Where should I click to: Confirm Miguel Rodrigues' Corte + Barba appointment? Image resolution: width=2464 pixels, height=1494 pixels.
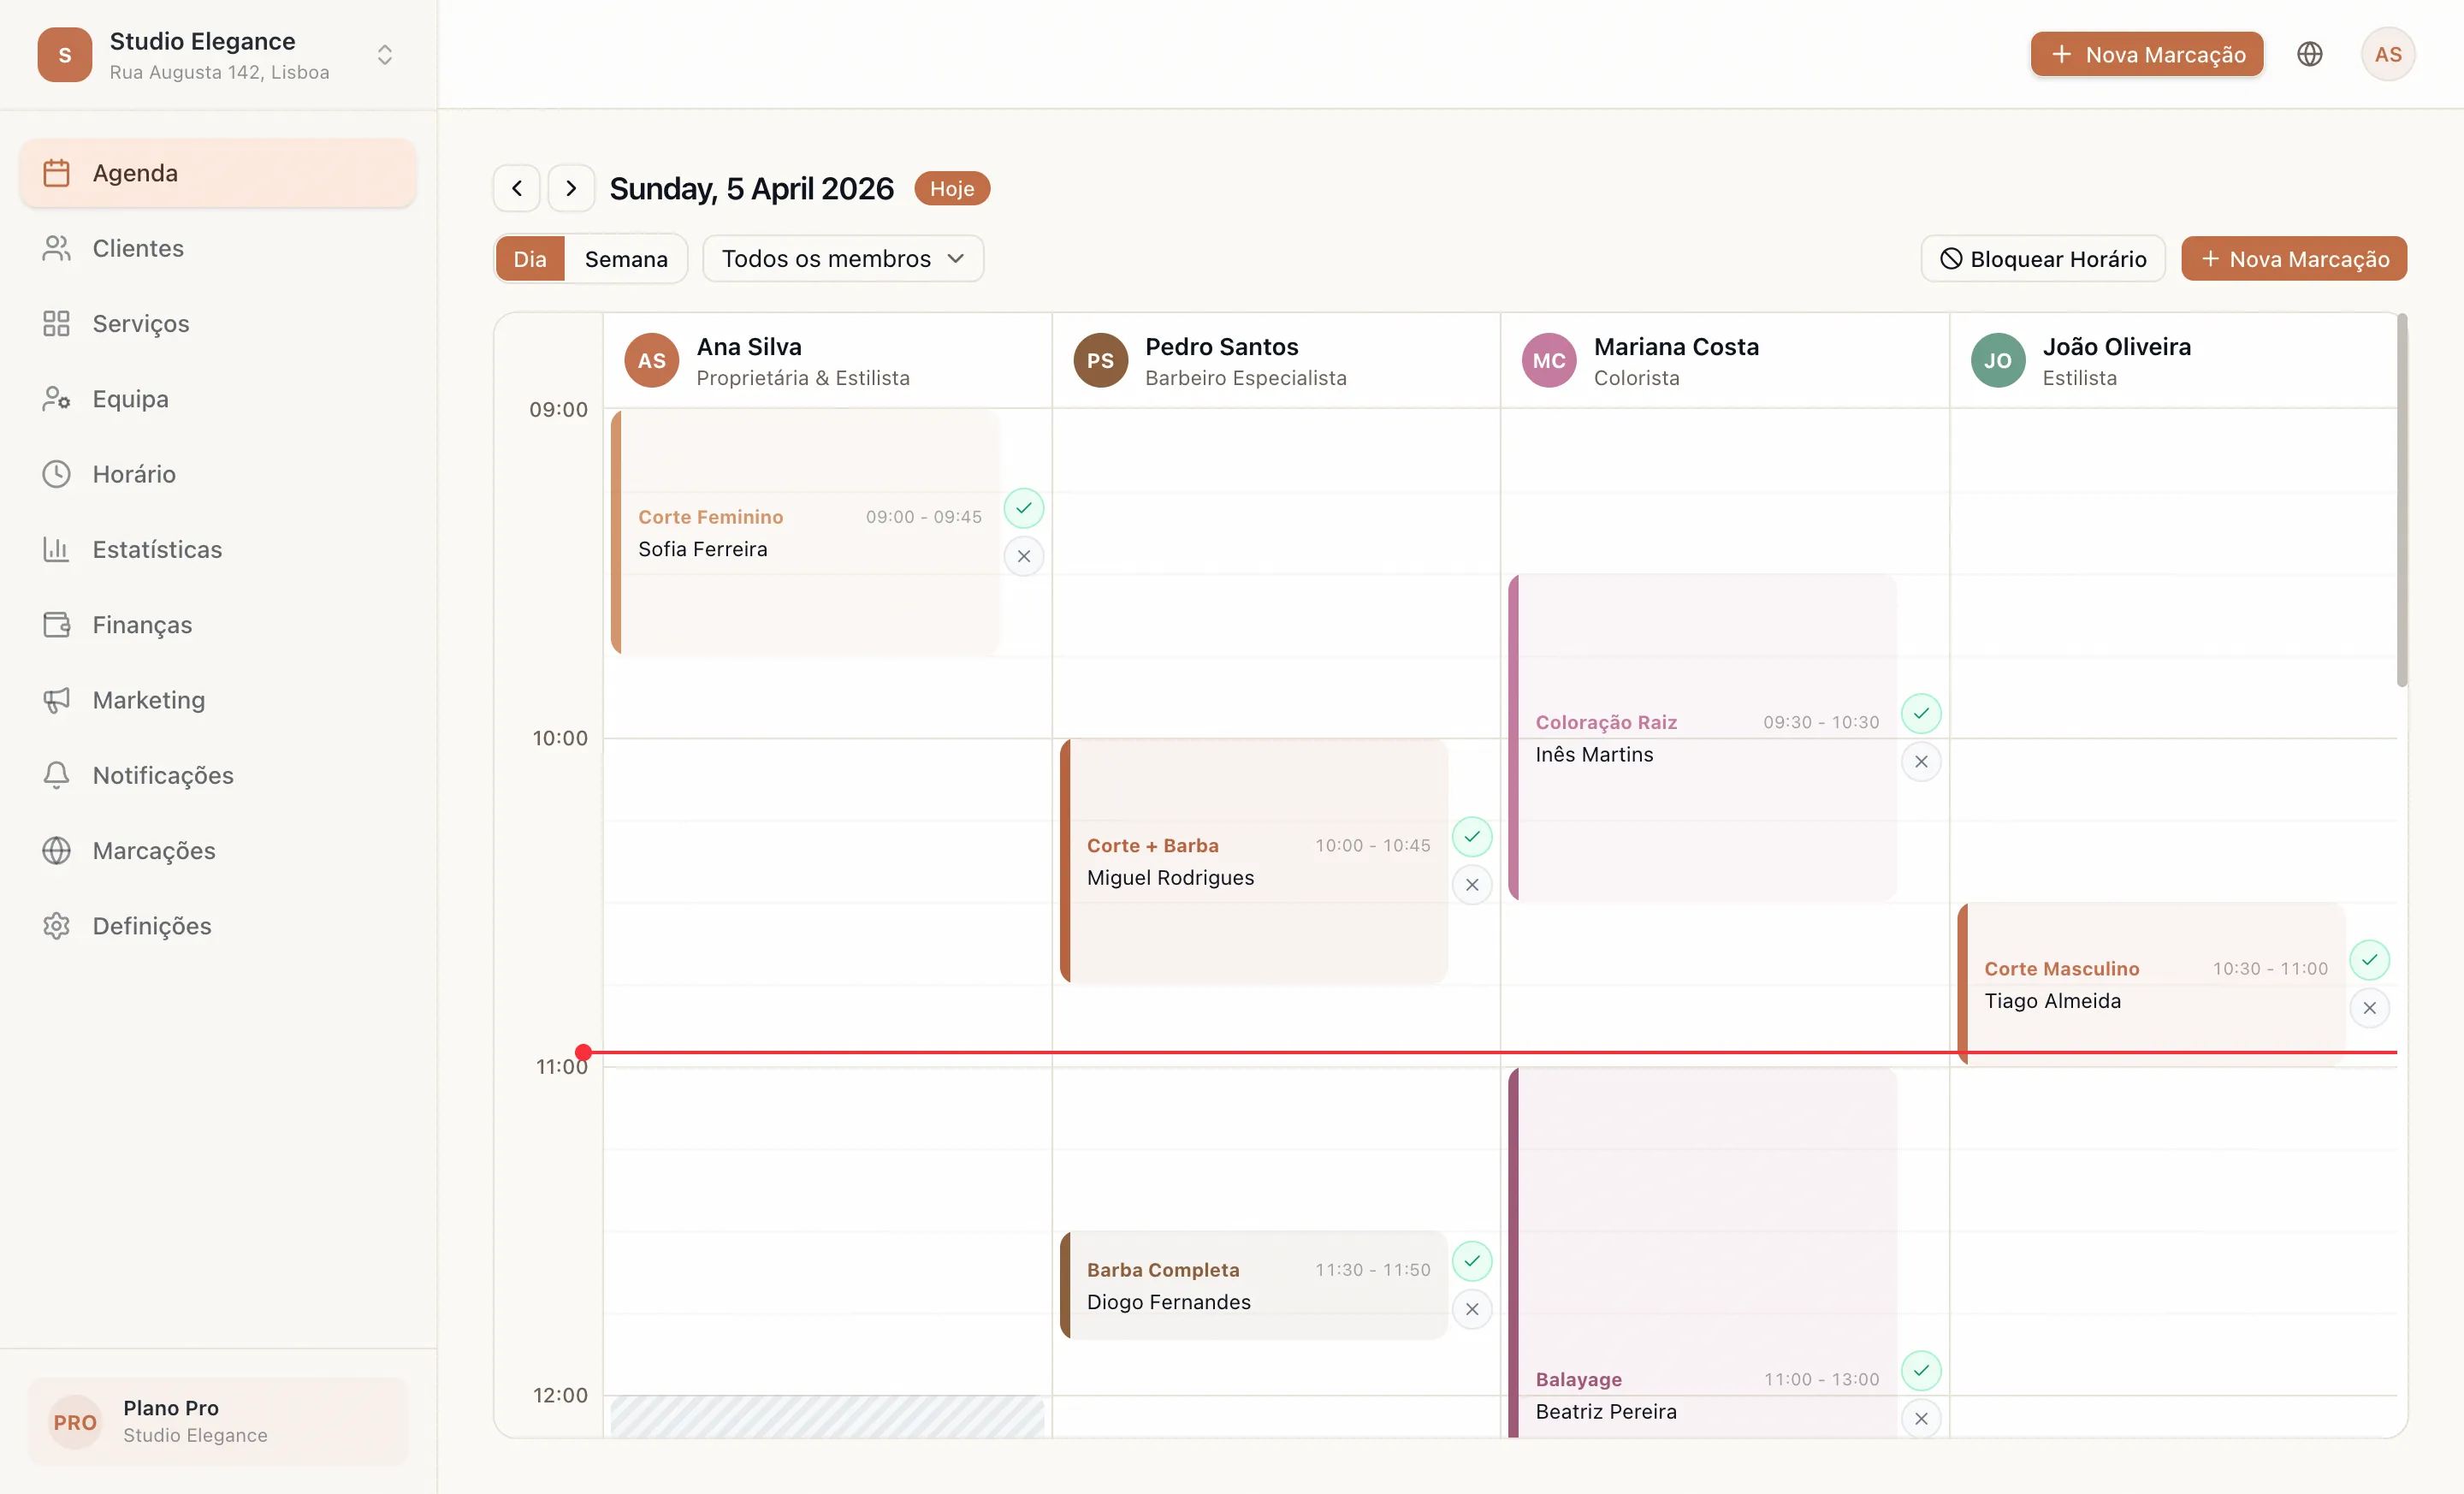1472,836
